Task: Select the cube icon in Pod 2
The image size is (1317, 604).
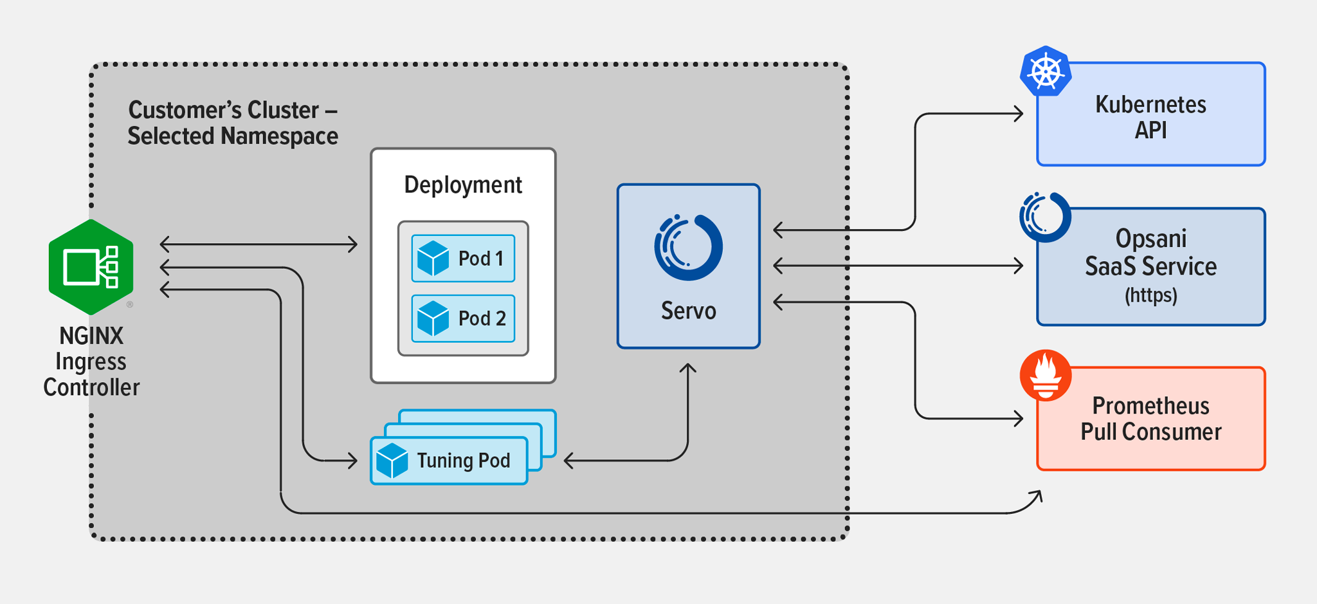Action: point(433,318)
